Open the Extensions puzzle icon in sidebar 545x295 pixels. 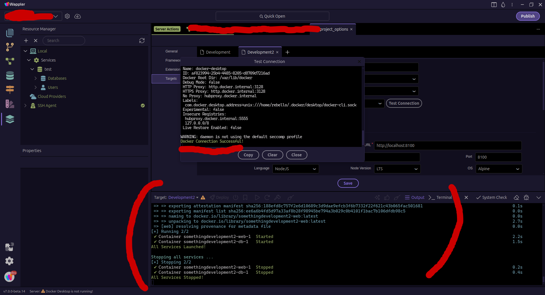click(9, 247)
